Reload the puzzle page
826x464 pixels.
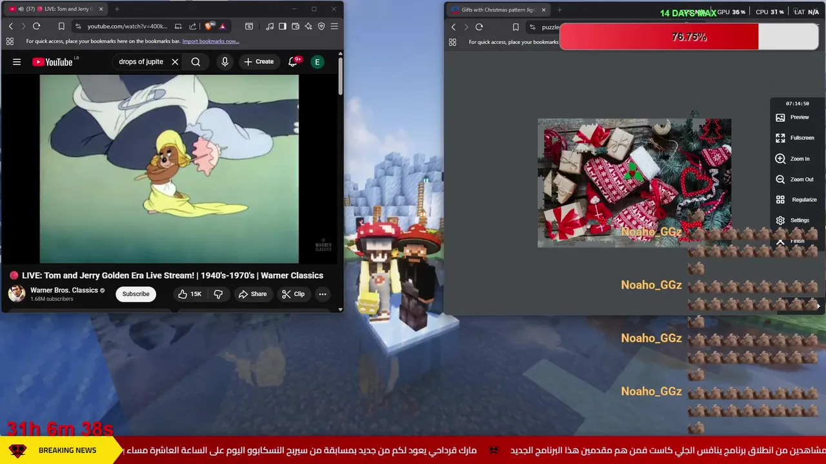[x=479, y=27]
